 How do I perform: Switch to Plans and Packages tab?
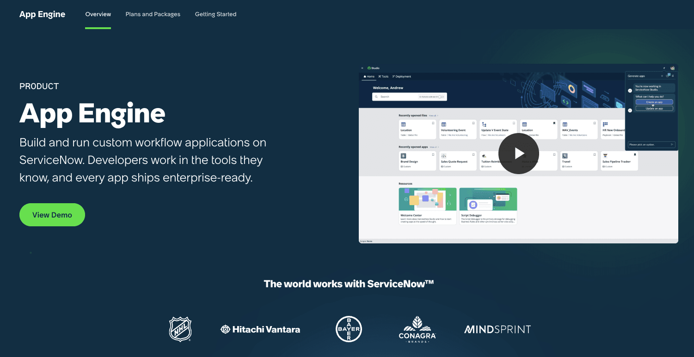(x=153, y=14)
